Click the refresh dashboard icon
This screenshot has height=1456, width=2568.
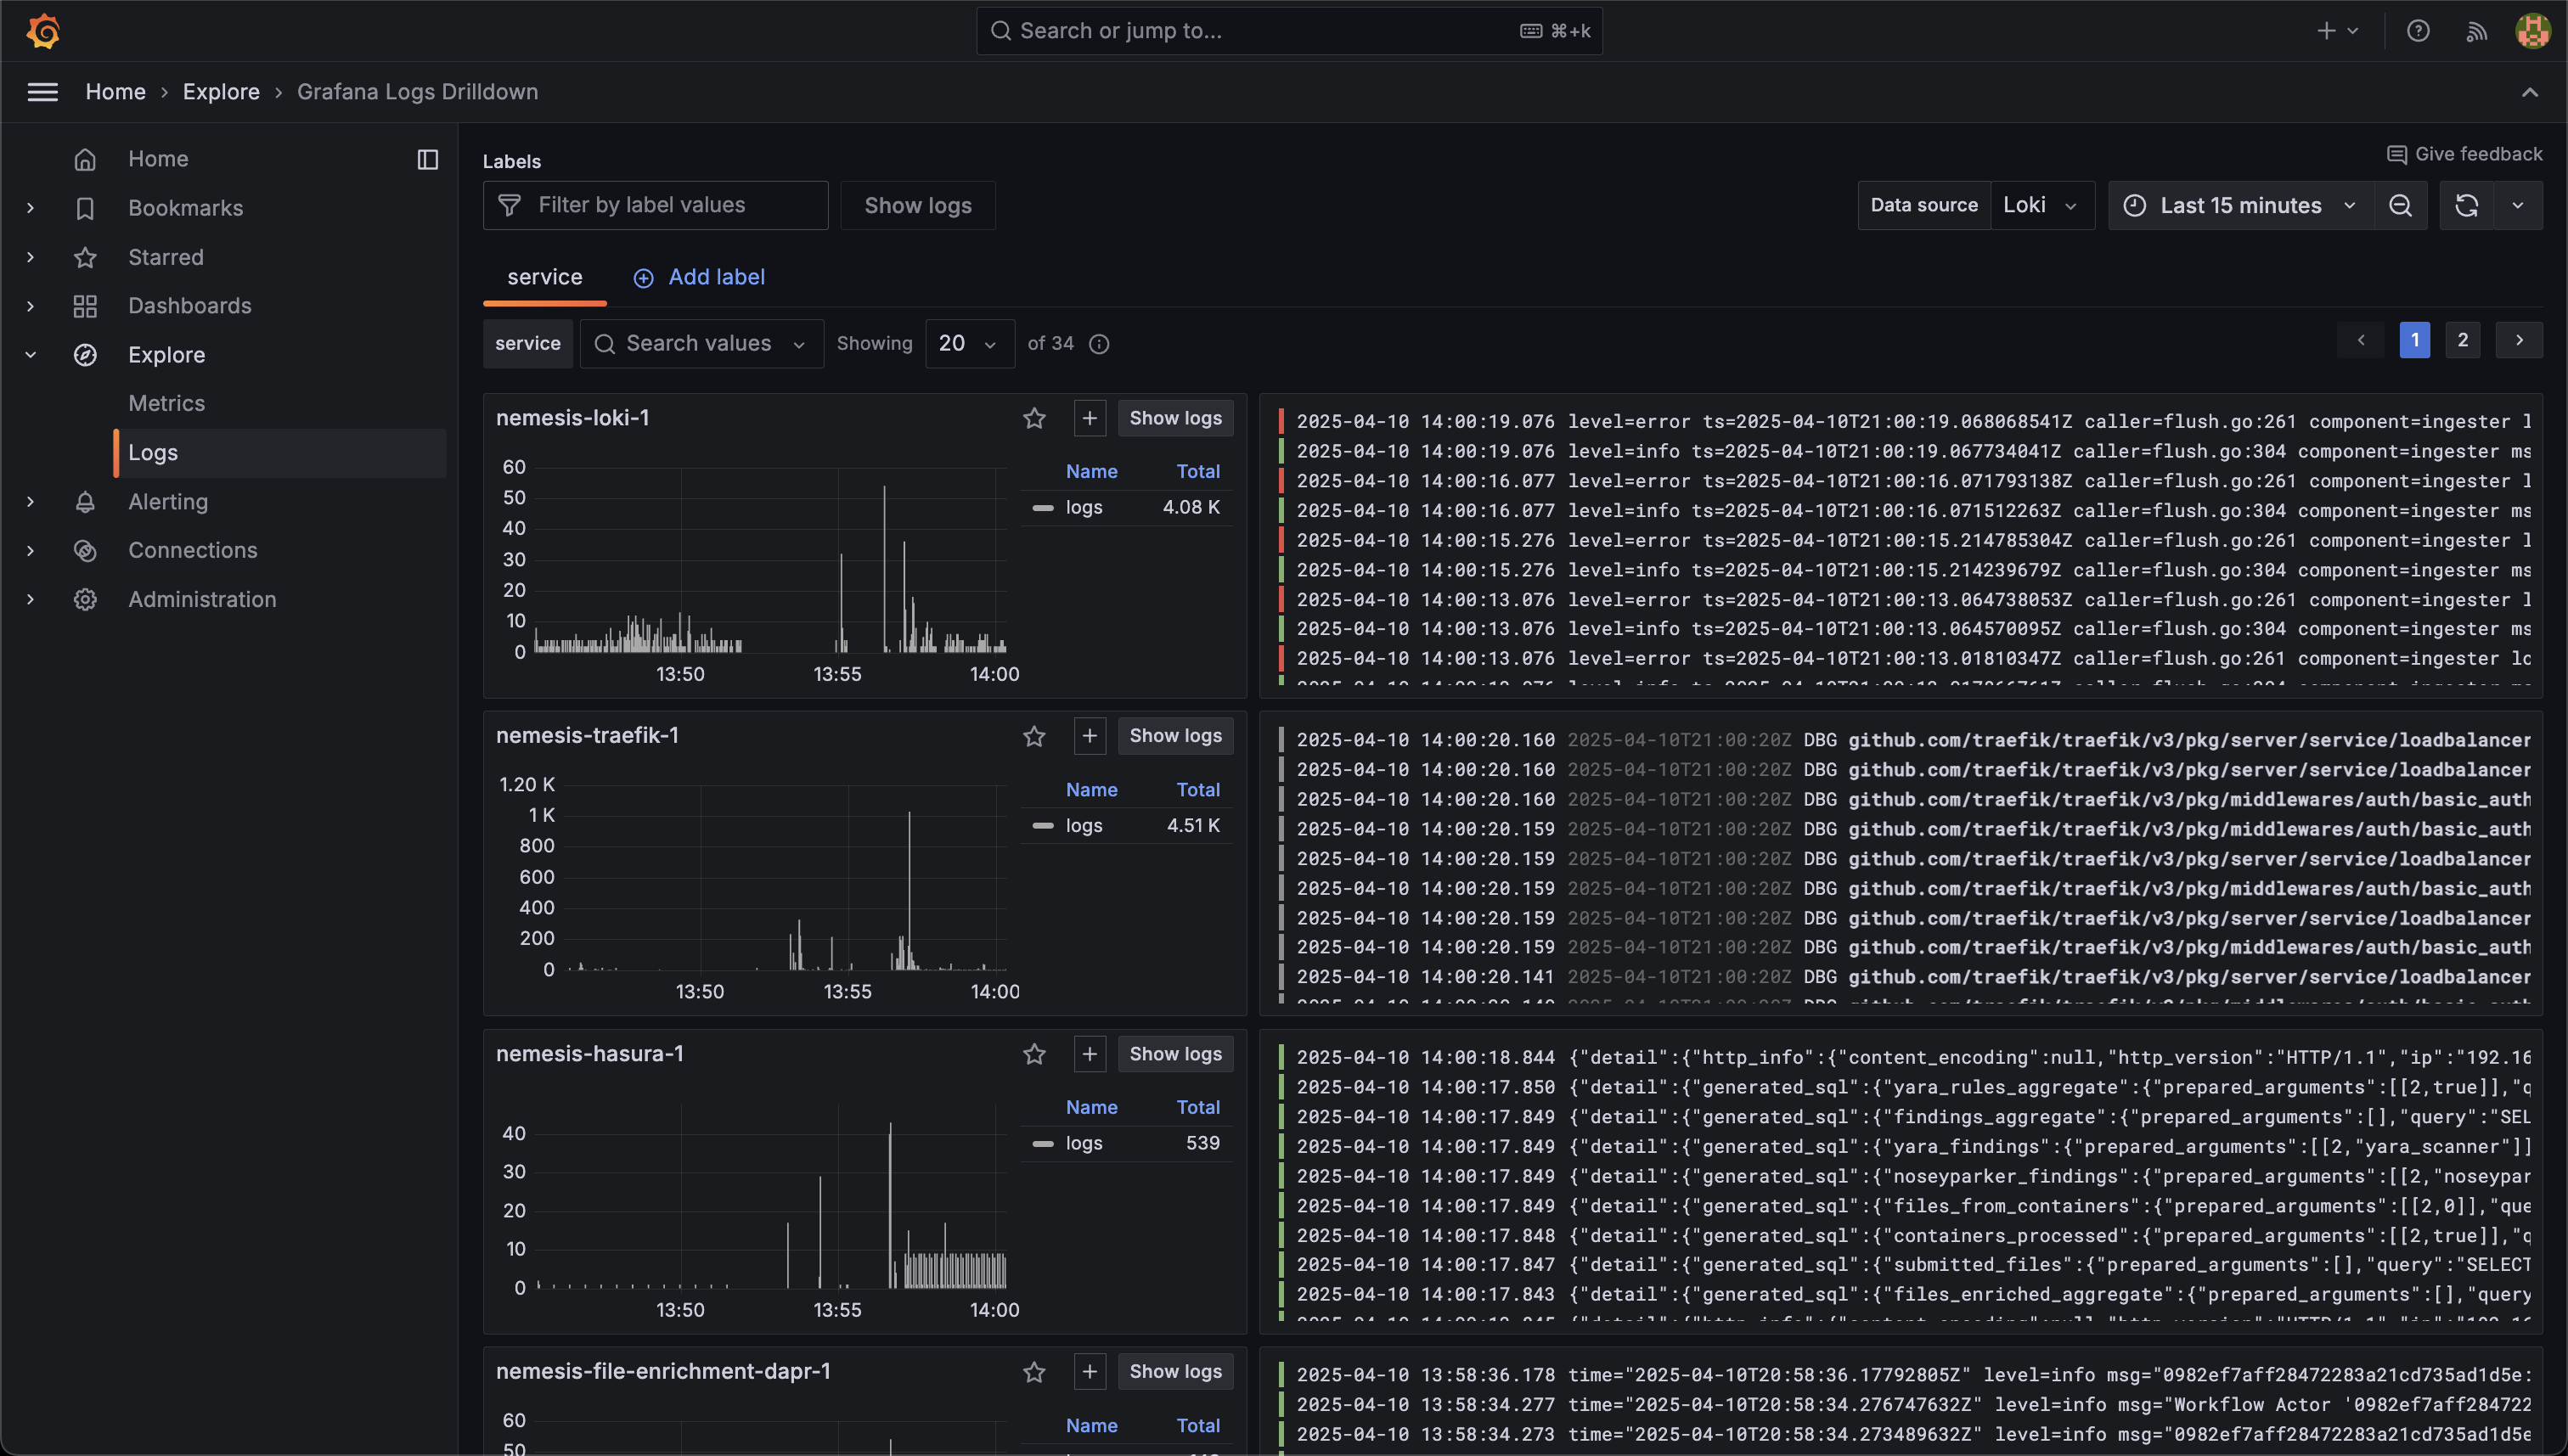tap(2467, 205)
